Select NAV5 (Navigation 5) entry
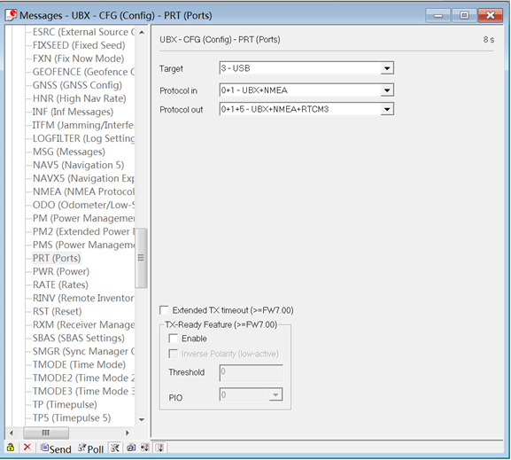Viewport: 511px width, 460px height. [x=78, y=165]
